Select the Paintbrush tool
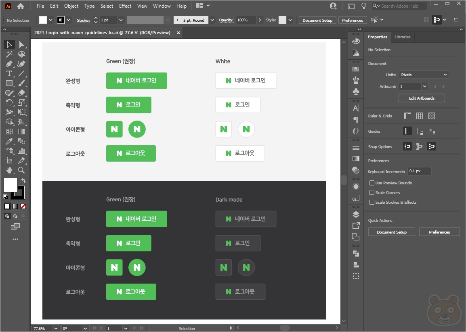466x332 pixels. [x=21, y=83]
